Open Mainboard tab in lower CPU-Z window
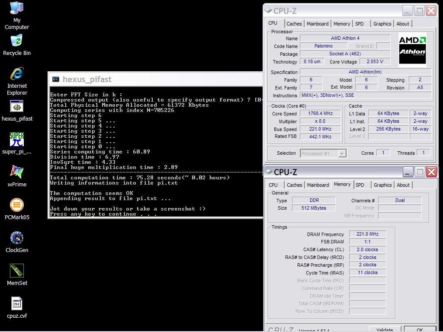The width and height of the screenshot is (443, 332). (x=318, y=185)
